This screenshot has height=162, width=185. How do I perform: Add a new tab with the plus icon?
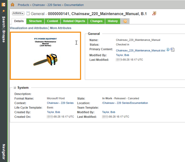[x=125, y=21]
